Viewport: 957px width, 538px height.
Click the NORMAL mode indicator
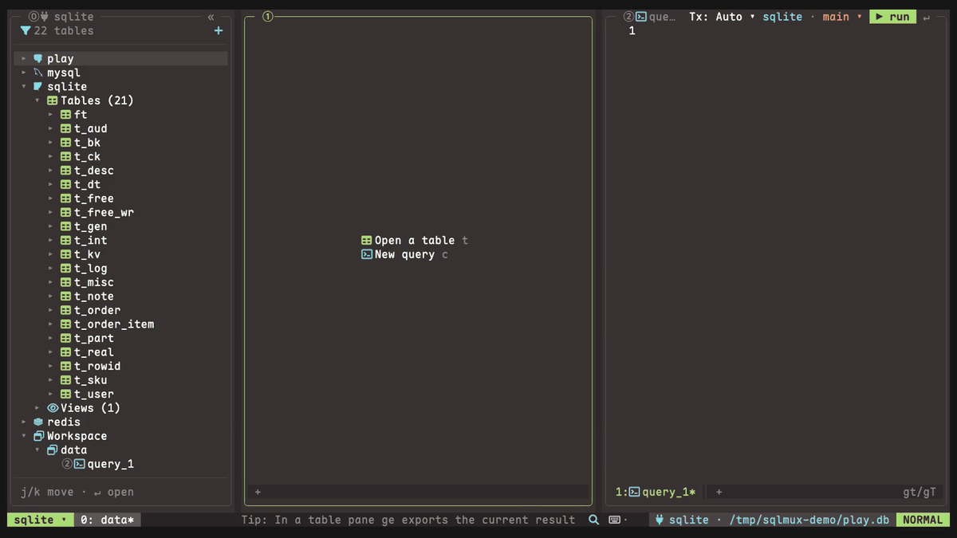coord(922,520)
